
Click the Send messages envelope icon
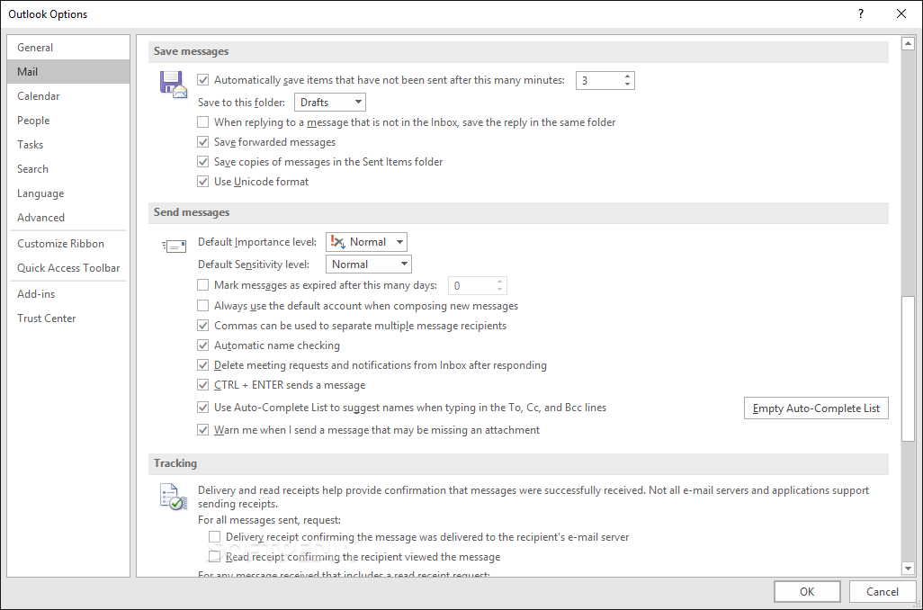[175, 246]
